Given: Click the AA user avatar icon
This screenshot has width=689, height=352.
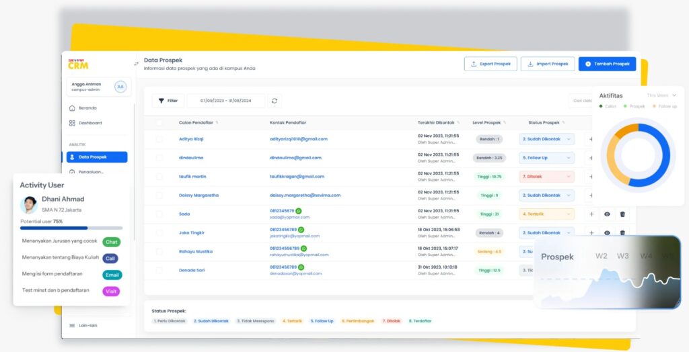Looking at the screenshot, I should pos(120,87).
